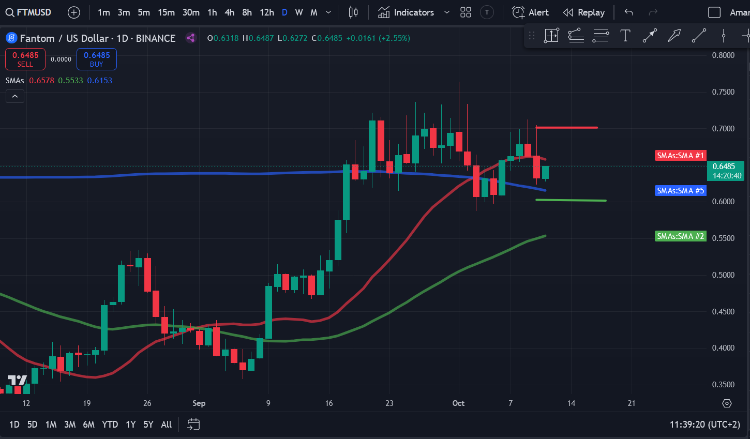Image resolution: width=750 pixels, height=439 pixels.
Task: Select the 5m timeframe
Action: point(144,12)
